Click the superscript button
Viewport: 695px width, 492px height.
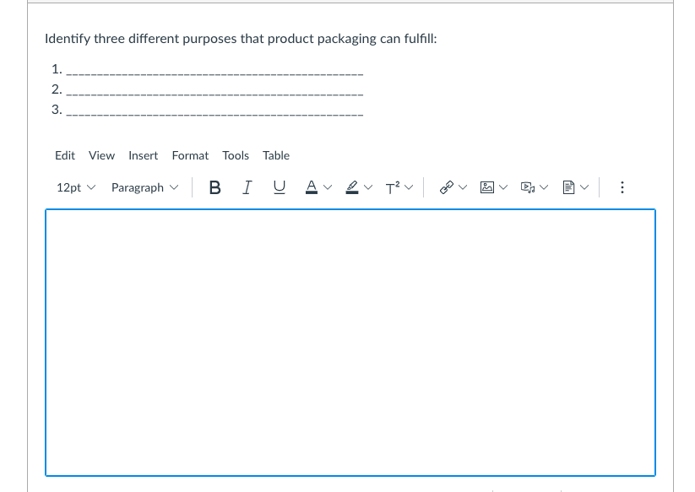pyautogui.click(x=393, y=187)
